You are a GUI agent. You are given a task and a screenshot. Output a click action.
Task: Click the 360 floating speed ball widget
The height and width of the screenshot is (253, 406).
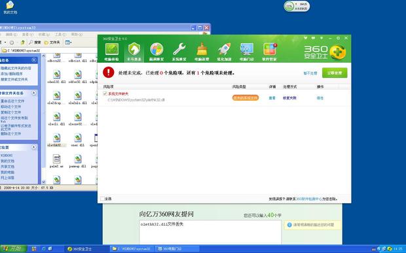click(297, 6)
